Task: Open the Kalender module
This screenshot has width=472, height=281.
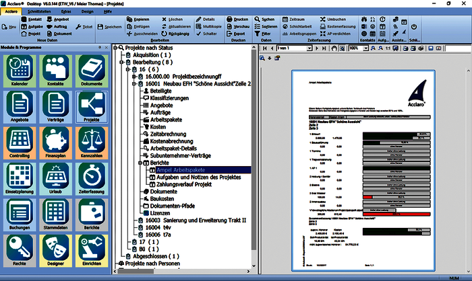Action: tap(20, 71)
